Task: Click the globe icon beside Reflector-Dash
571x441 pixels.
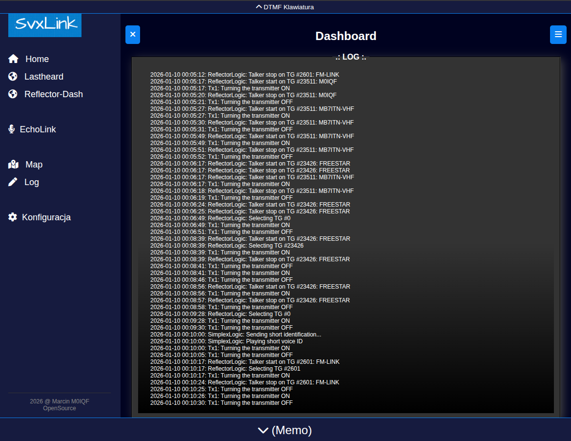Action: click(x=13, y=94)
